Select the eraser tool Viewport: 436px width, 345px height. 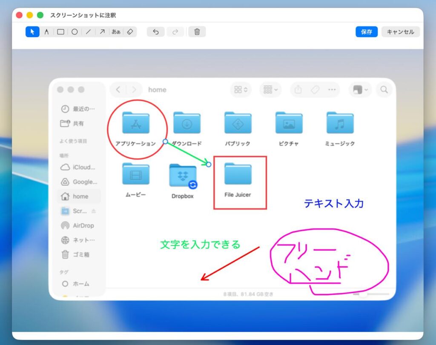pos(130,32)
